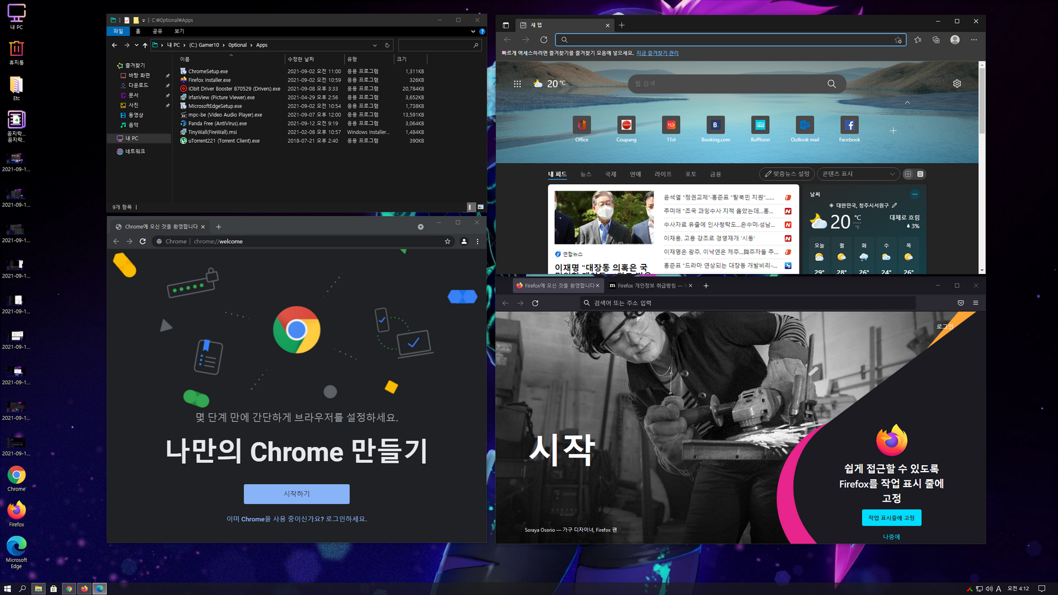Image resolution: width=1058 pixels, height=595 pixels.
Task: Switch weather unit to Fahrenheit
Action: pyautogui.click(x=857, y=227)
